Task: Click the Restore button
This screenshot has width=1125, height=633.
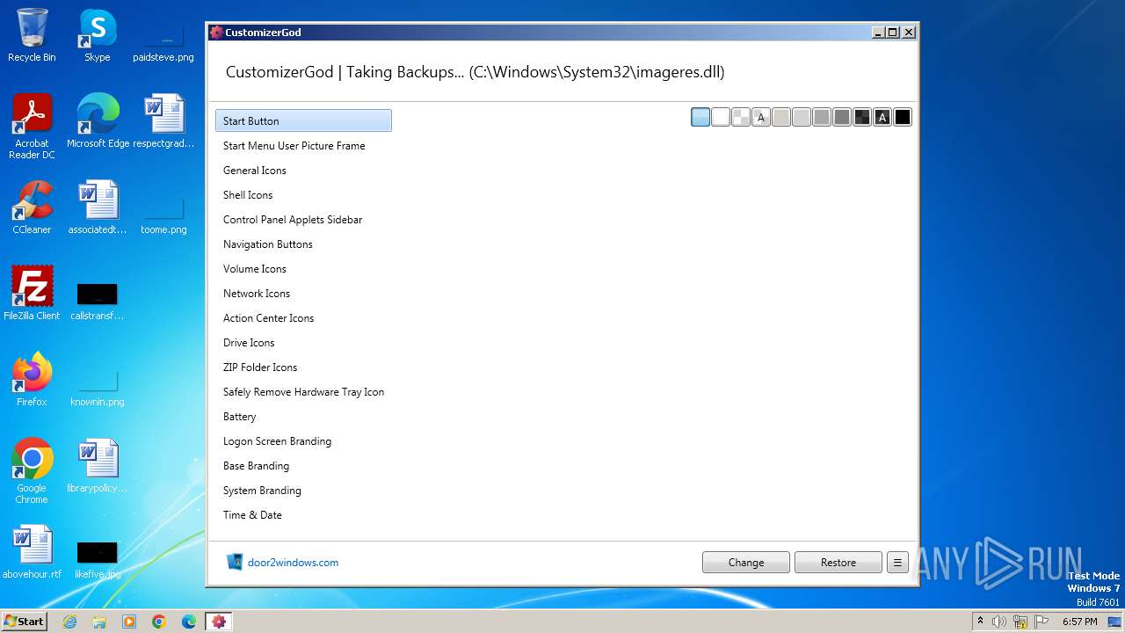Action: (x=838, y=563)
